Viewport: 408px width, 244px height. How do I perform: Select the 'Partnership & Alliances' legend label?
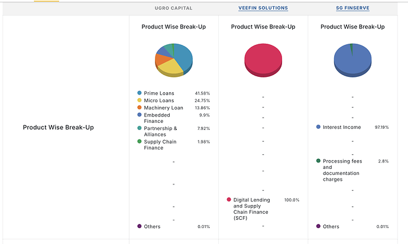(160, 131)
